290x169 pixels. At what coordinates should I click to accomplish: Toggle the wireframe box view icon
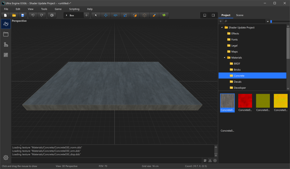144,15
